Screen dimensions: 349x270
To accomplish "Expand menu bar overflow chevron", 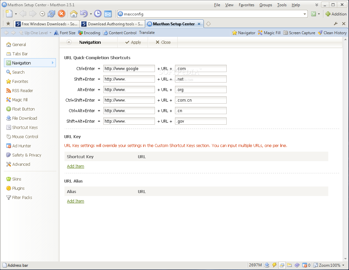I will coord(317,5).
